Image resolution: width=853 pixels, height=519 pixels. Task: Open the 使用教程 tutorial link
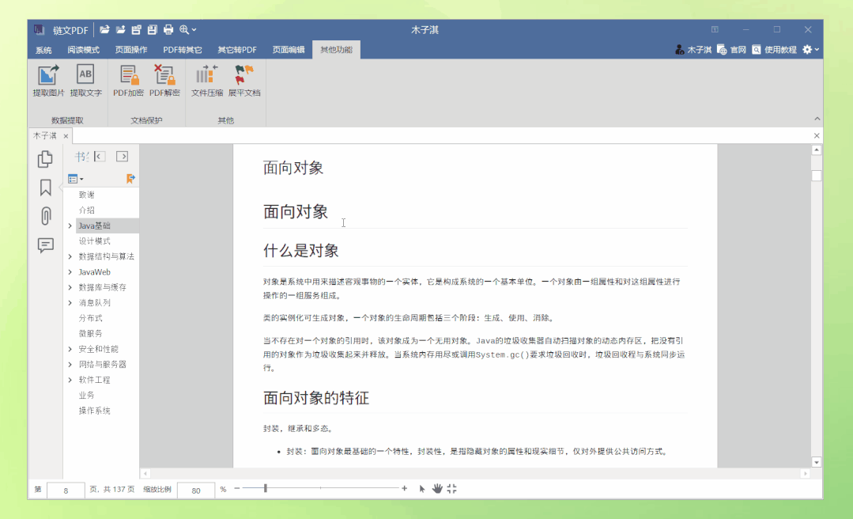777,48
